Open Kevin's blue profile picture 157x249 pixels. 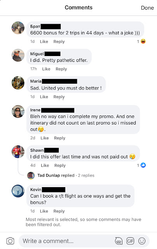point(18,191)
